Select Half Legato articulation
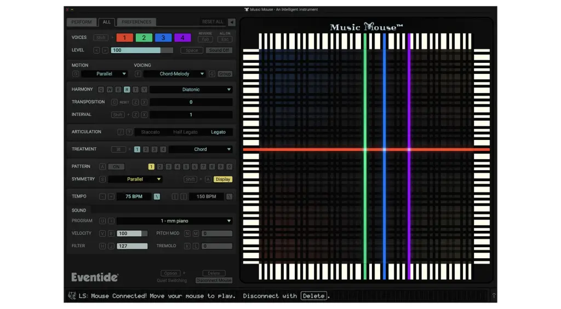This screenshot has height=309, width=561. (x=185, y=132)
